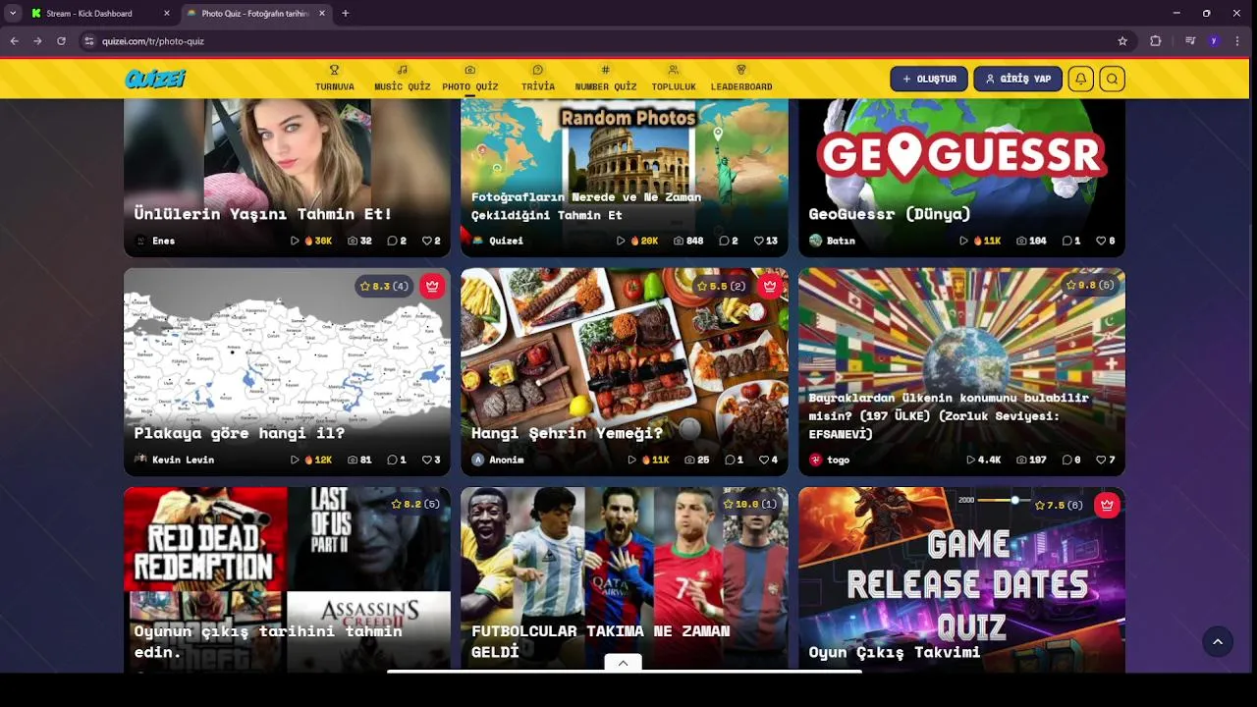The width and height of the screenshot is (1257, 707).
Task: Click red crown badge on Plakaya card
Action: click(432, 286)
